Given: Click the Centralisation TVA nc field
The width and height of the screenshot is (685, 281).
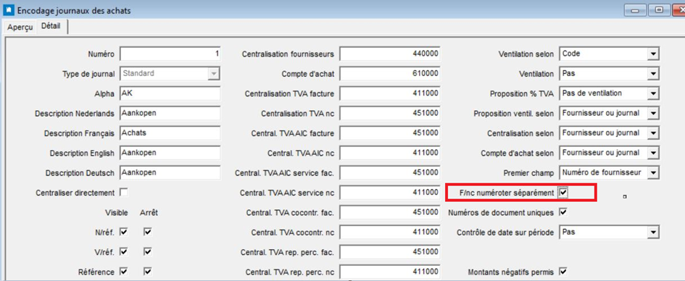Looking at the screenshot, I should [390, 114].
